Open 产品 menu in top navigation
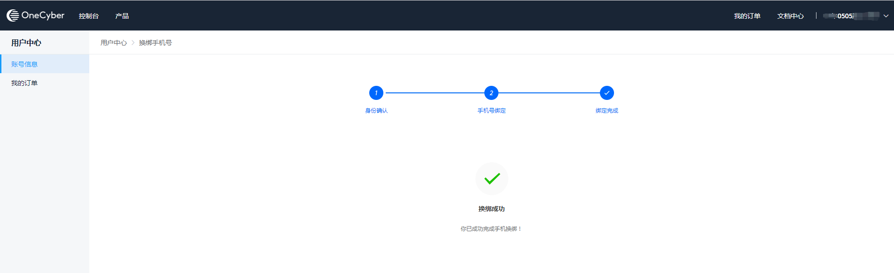 tap(122, 16)
